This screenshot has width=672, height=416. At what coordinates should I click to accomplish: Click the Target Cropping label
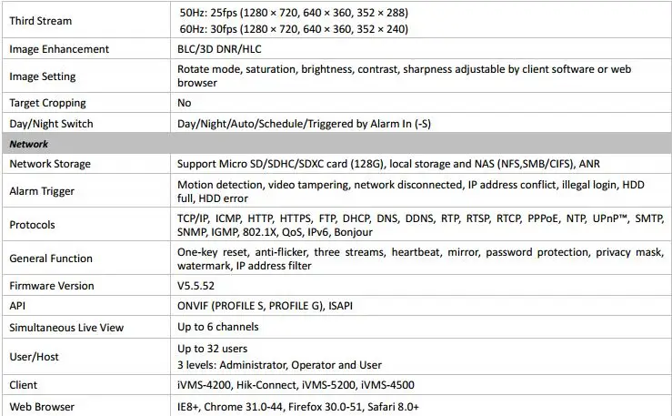click(47, 103)
